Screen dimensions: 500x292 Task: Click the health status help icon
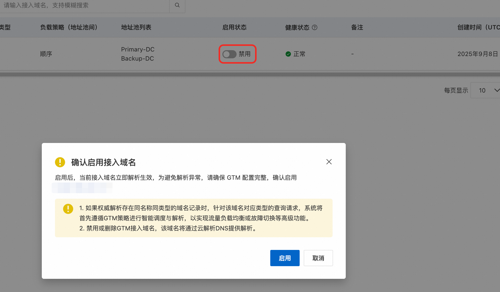315,27
